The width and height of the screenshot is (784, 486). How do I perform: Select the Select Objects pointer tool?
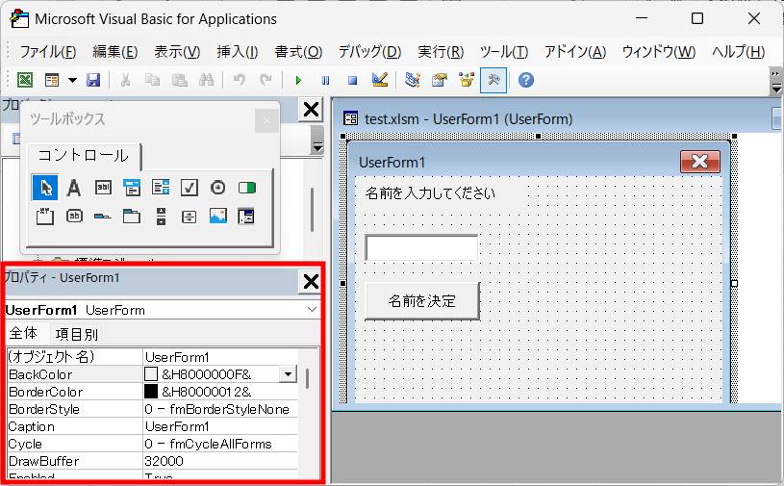tap(45, 188)
